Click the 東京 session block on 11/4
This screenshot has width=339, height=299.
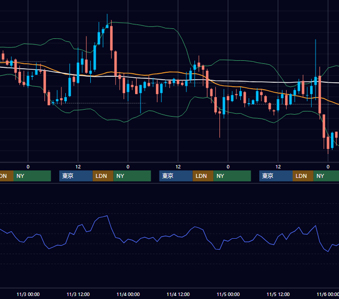[176, 176]
